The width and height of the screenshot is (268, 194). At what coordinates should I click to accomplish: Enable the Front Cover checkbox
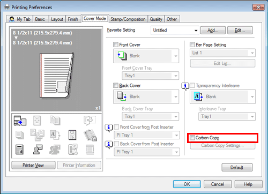point(116,44)
